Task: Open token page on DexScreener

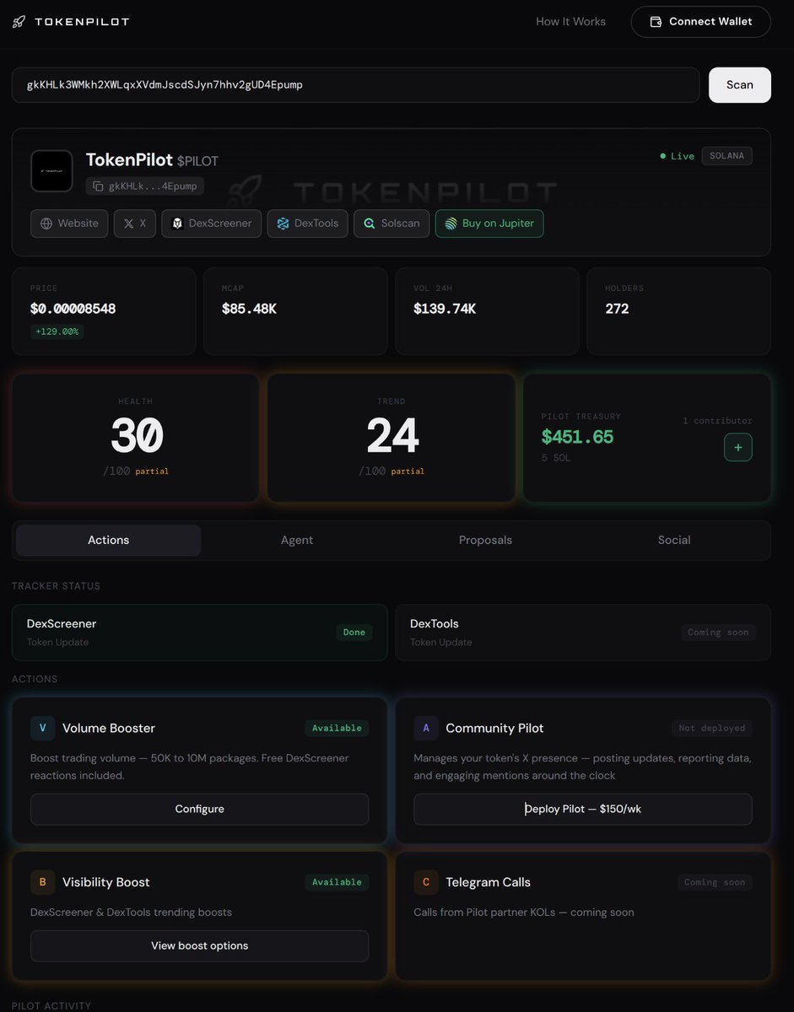Action: click(212, 223)
